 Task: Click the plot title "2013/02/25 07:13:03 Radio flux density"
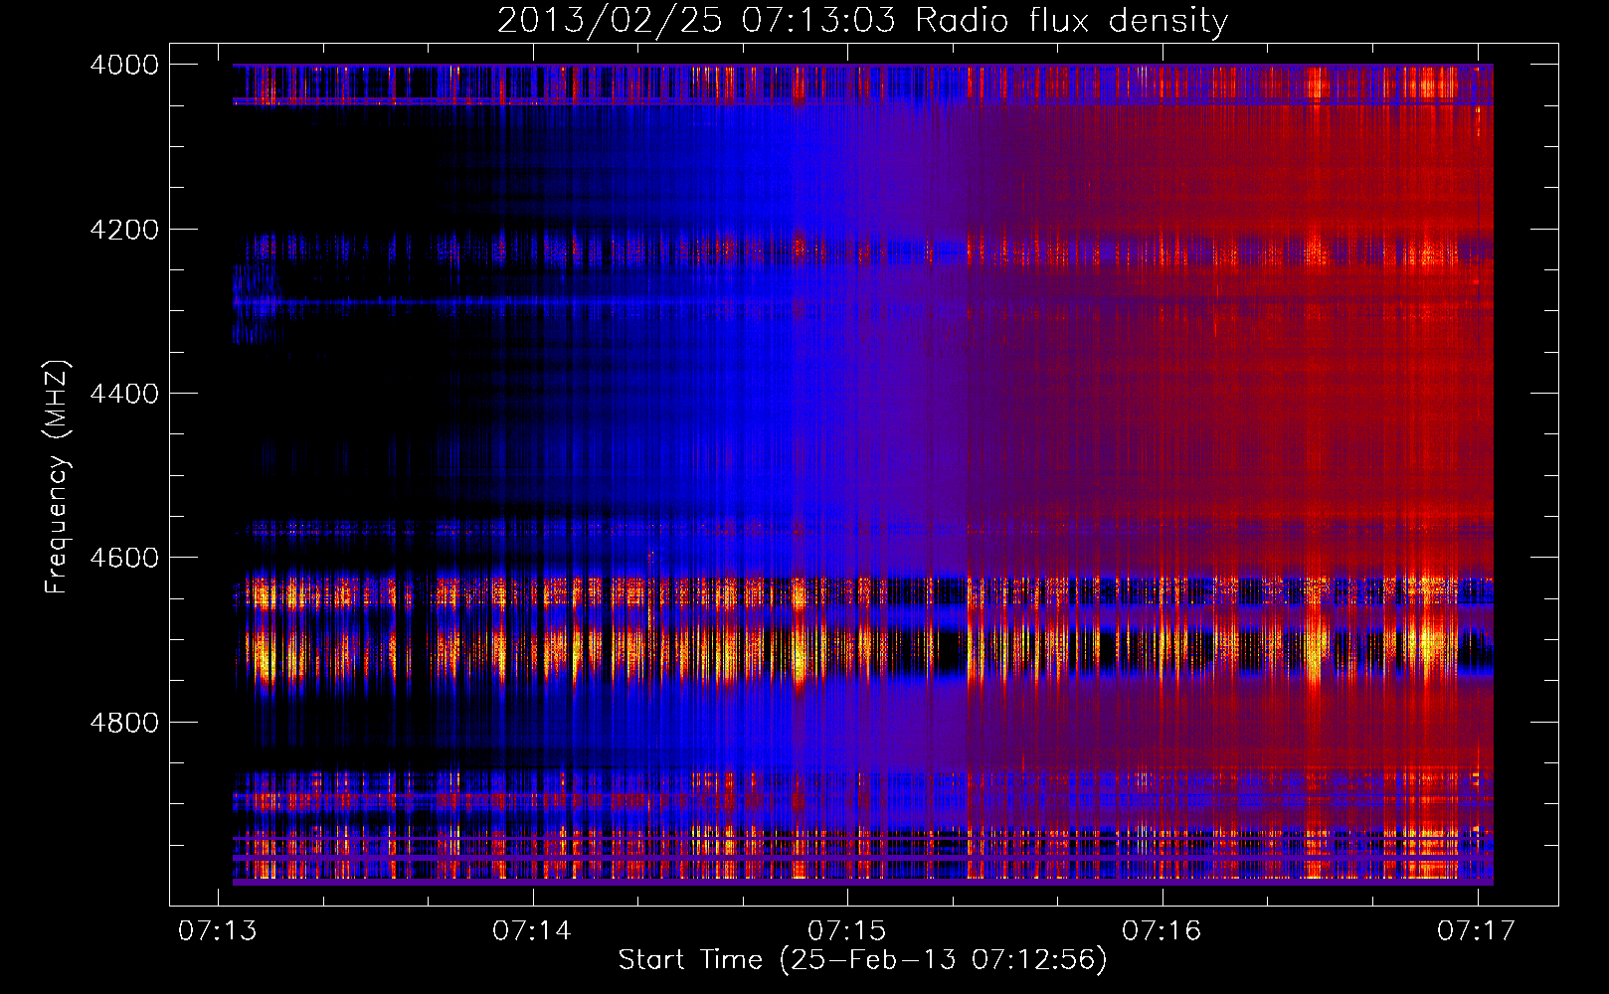click(862, 21)
